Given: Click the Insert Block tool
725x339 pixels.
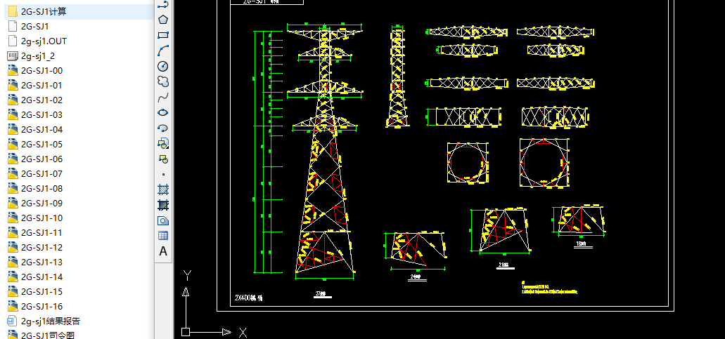Looking at the screenshot, I should [x=162, y=143].
